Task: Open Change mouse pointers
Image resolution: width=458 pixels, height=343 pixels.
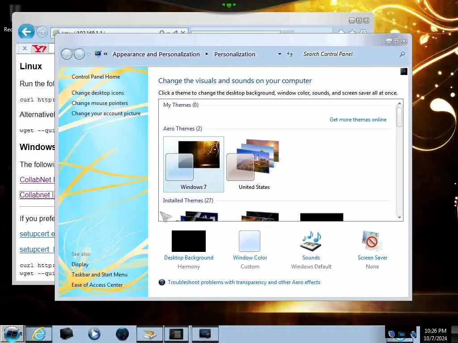Action: (x=100, y=103)
